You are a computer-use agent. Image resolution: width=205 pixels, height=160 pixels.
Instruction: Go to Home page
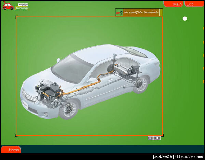[x=11, y=149]
